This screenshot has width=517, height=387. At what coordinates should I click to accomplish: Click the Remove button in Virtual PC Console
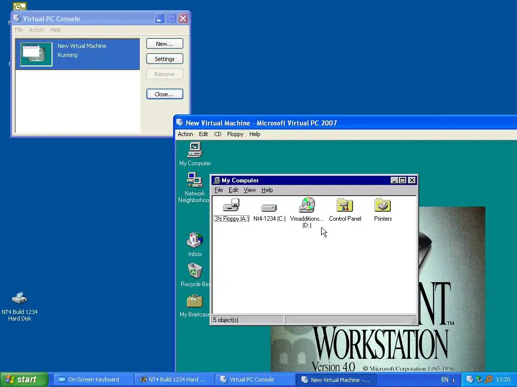click(165, 74)
